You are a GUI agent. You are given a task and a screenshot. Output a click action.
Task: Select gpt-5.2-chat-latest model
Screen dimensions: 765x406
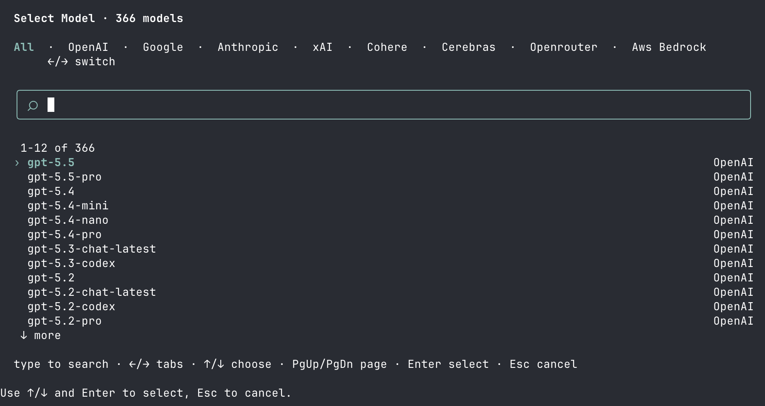click(x=384, y=292)
